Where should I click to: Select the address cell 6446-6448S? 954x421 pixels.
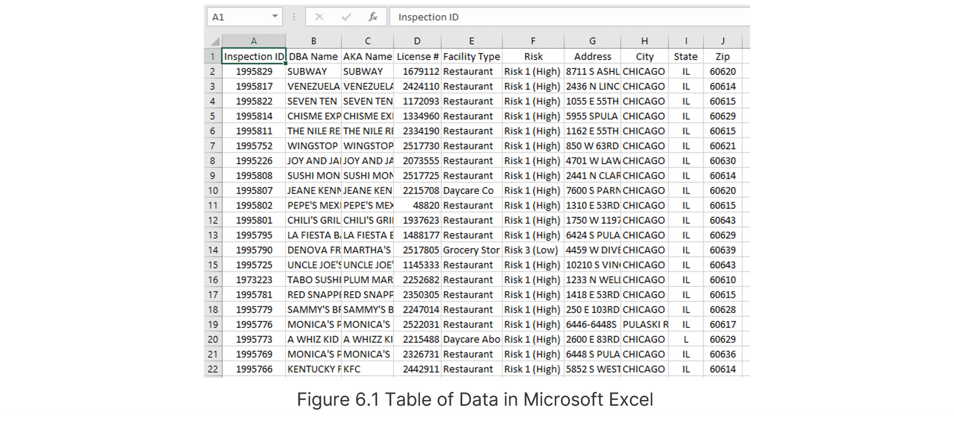(592, 325)
